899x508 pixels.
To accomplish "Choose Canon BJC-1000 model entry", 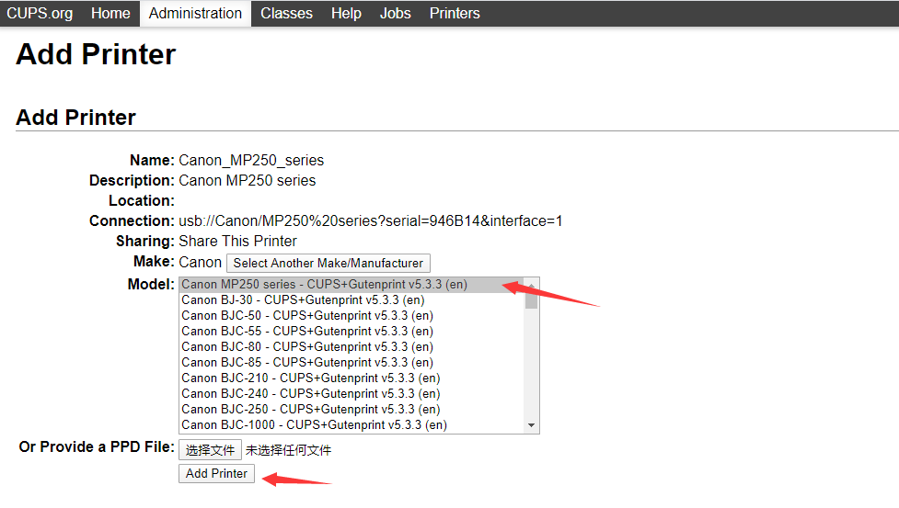I will coord(352,425).
